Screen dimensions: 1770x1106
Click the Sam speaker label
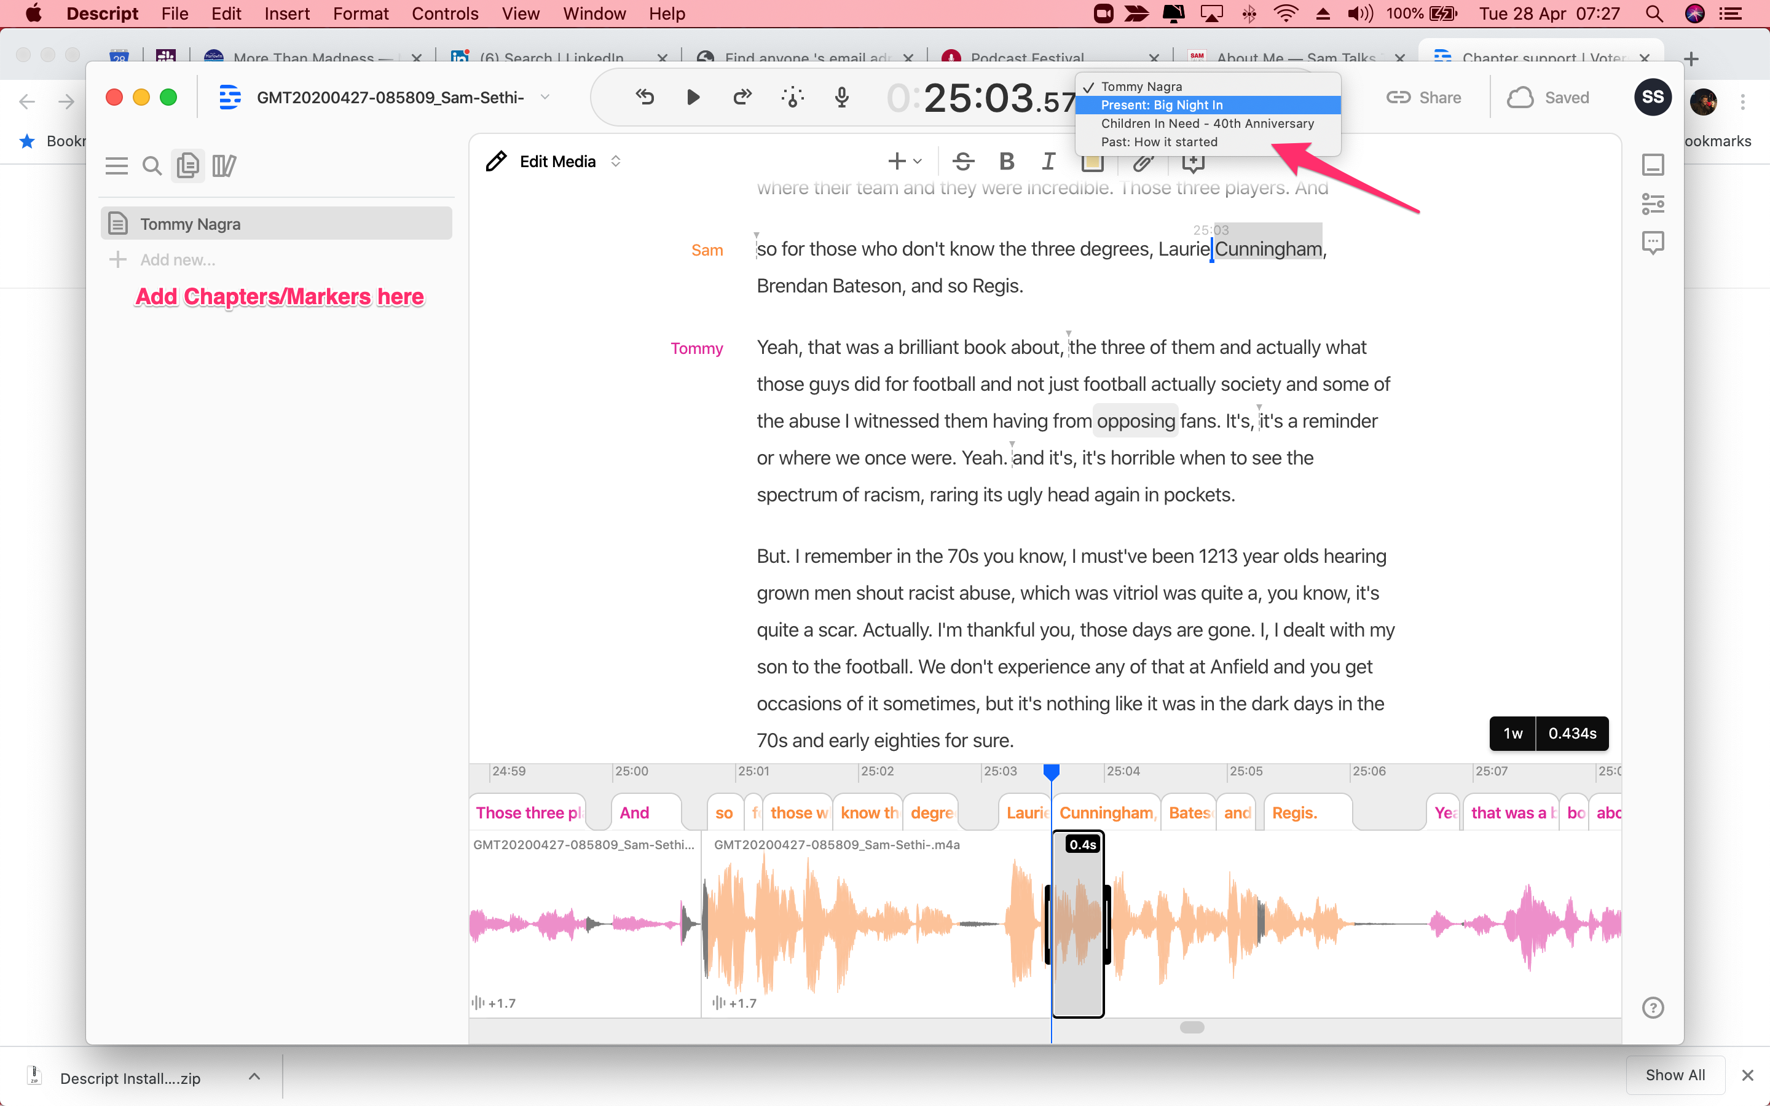[707, 250]
